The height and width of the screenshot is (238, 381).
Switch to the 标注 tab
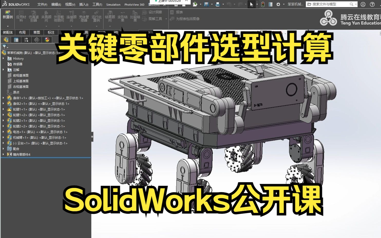(x=51, y=32)
